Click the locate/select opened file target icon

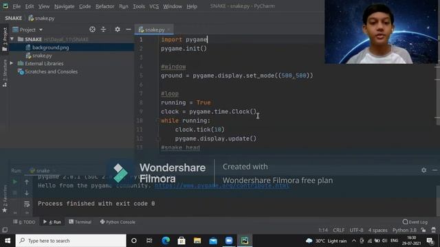[x=92, y=30]
